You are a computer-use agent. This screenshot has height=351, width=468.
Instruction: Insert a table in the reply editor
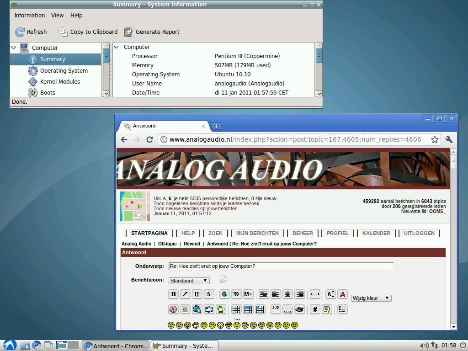236,309
